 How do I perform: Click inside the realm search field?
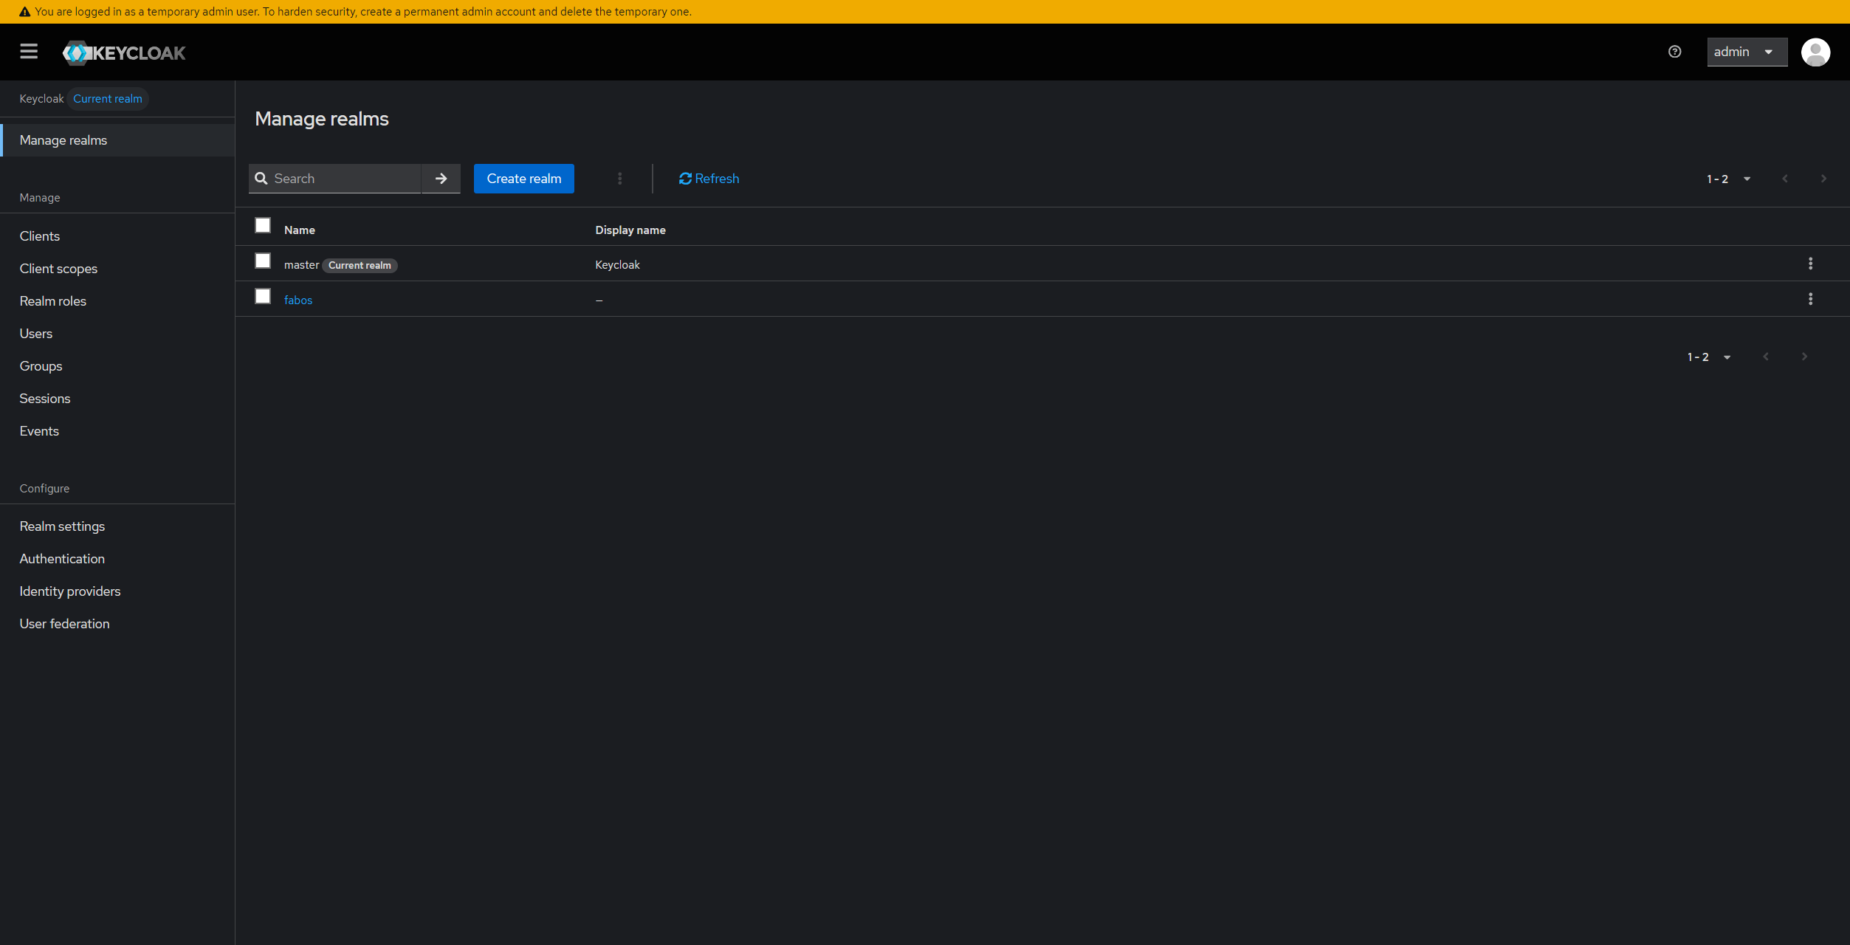coord(340,178)
